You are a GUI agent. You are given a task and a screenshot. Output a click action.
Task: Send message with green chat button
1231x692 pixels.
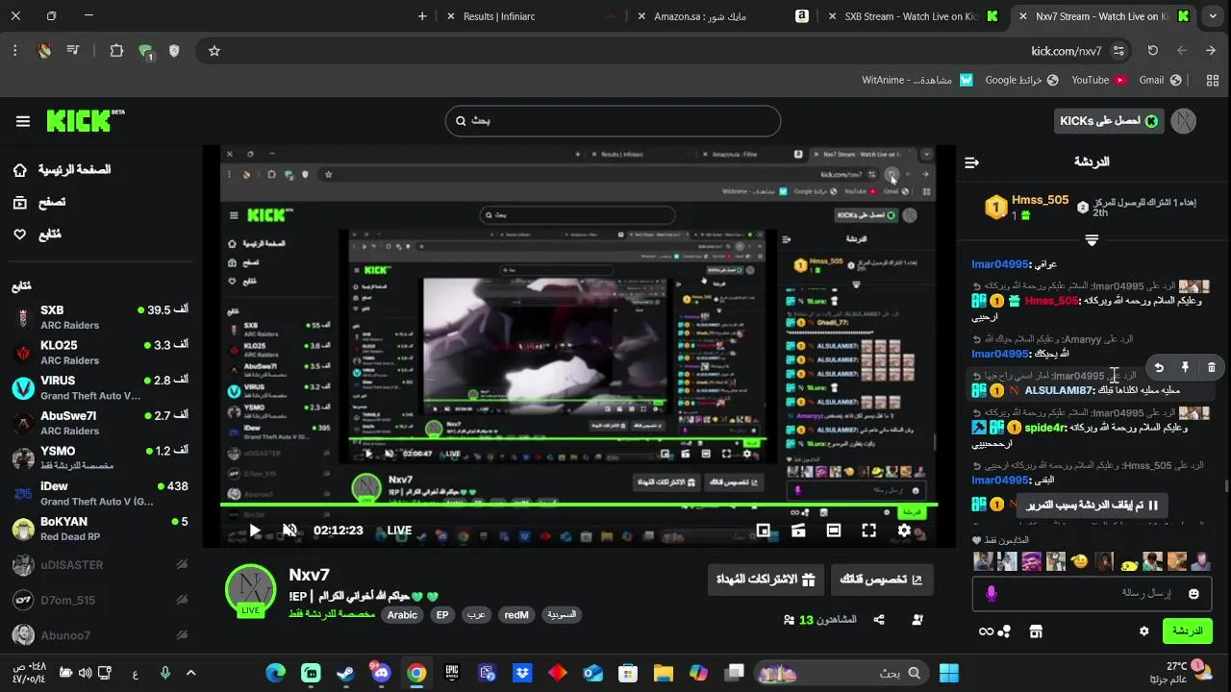point(1187,631)
